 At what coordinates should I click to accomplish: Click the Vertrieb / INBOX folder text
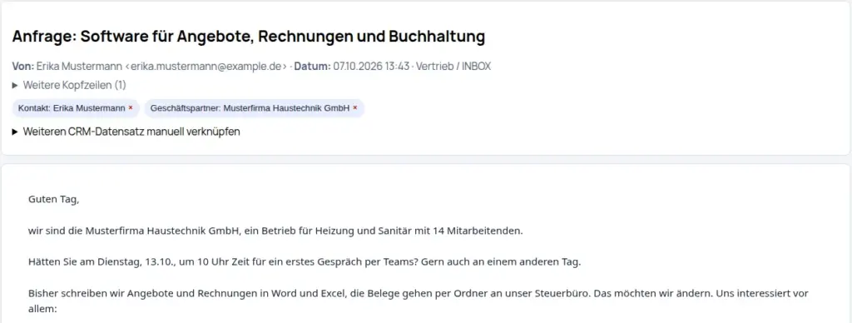pyautogui.click(x=453, y=67)
